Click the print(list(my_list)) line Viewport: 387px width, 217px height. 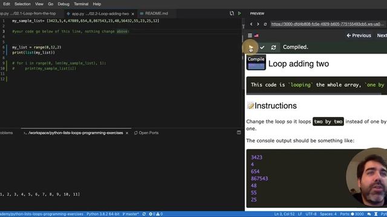tap(34, 52)
